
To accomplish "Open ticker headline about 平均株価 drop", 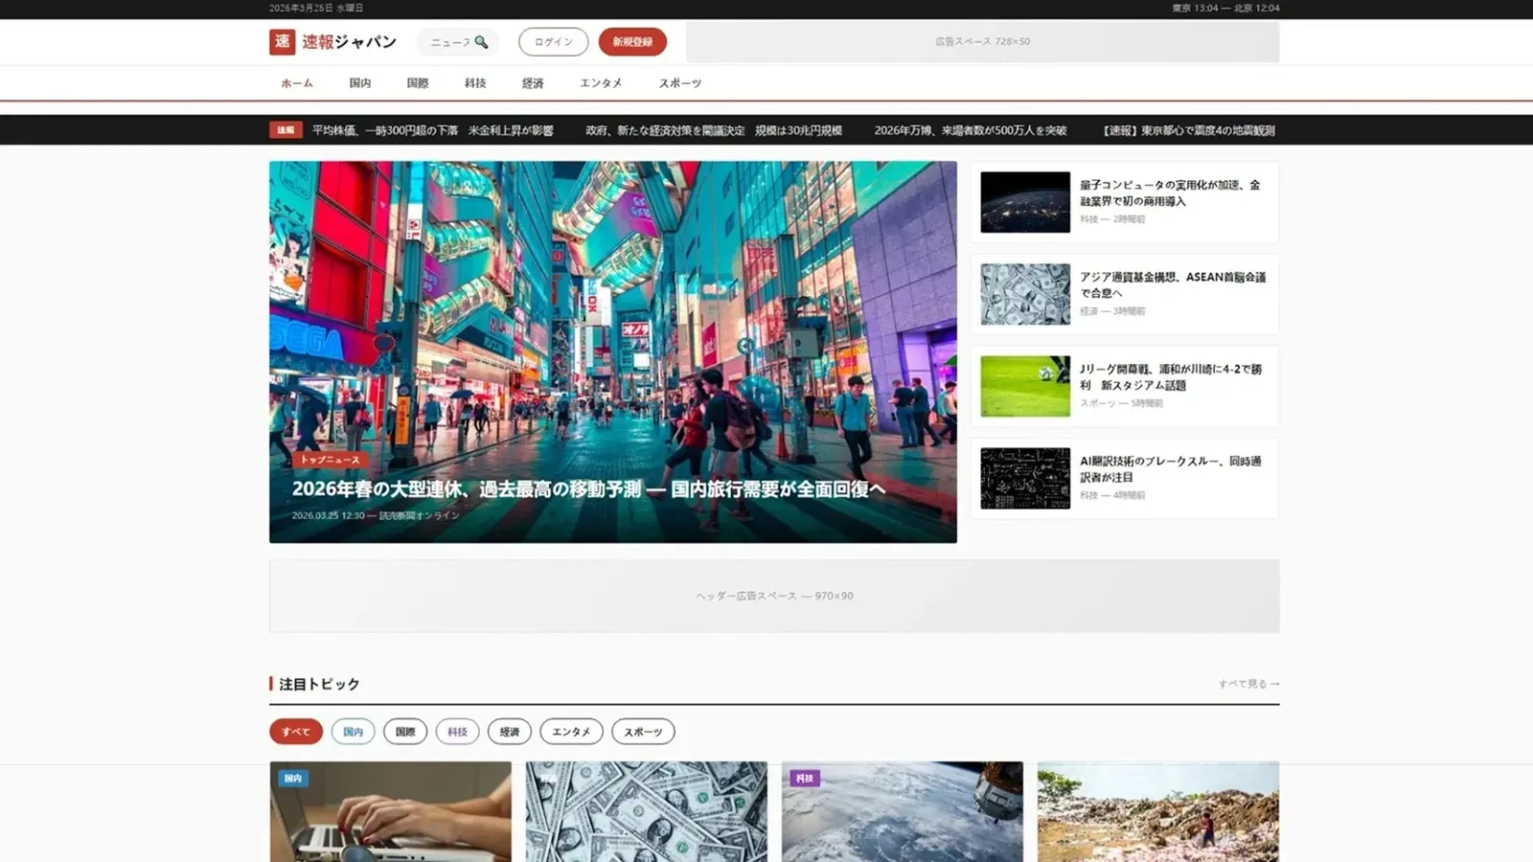I will click(x=433, y=130).
